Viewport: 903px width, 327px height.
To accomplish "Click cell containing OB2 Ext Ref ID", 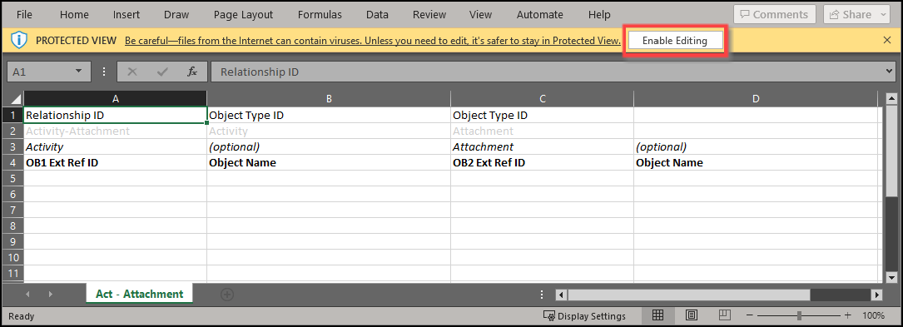I will point(543,162).
